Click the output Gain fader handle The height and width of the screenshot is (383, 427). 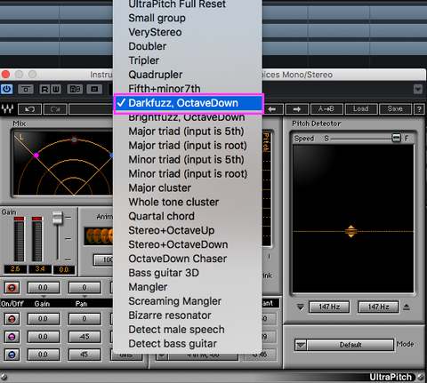point(57,218)
